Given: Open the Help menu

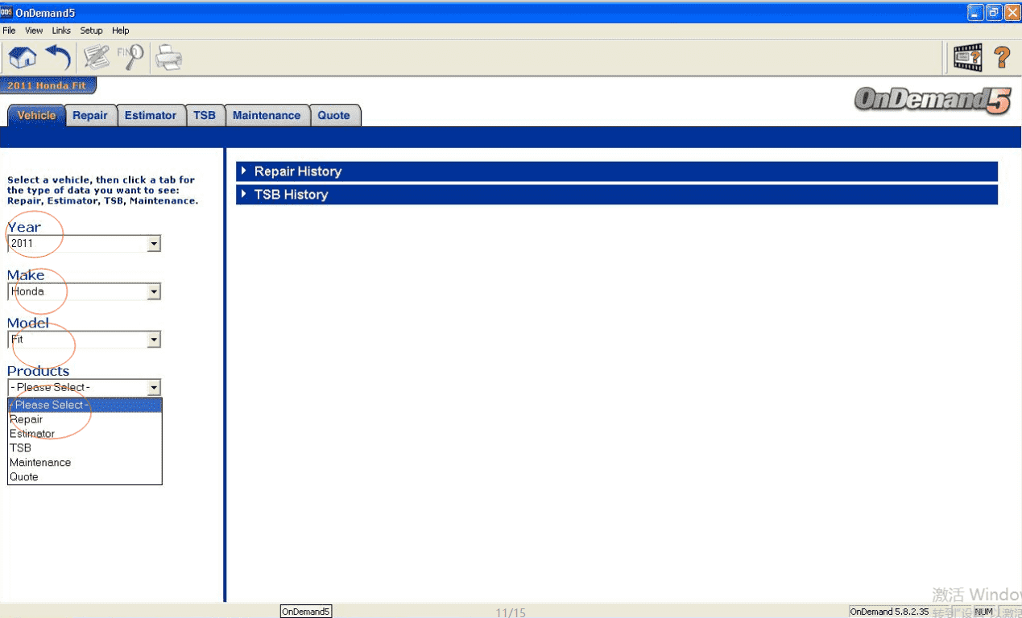Looking at the screenshot, I should coord(121,31).
